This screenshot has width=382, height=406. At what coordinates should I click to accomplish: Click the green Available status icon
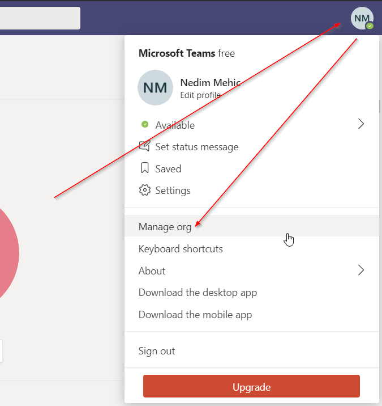(x=145, y=125)
